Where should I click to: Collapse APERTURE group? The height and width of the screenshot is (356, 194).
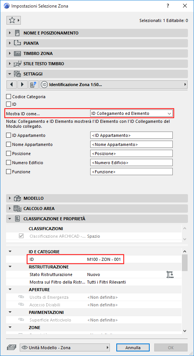tap(10, 290)
